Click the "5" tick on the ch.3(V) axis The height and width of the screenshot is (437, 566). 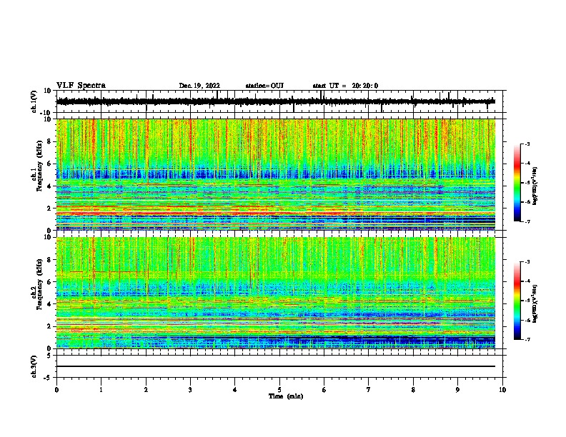[49, 356]
